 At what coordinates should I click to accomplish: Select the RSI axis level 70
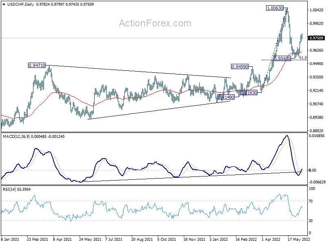pos(311,201)
